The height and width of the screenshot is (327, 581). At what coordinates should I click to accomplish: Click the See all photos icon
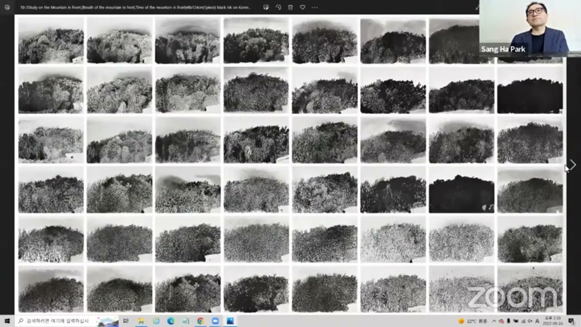click(x=7, y=7)
